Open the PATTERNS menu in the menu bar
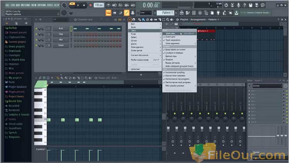Image resolution: width=289 pixels, height=163 pixels. 25,5
